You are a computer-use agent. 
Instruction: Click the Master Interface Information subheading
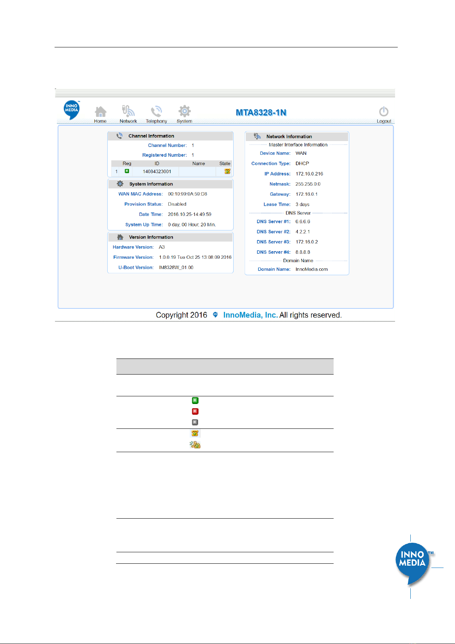click(x=298, y=145)
